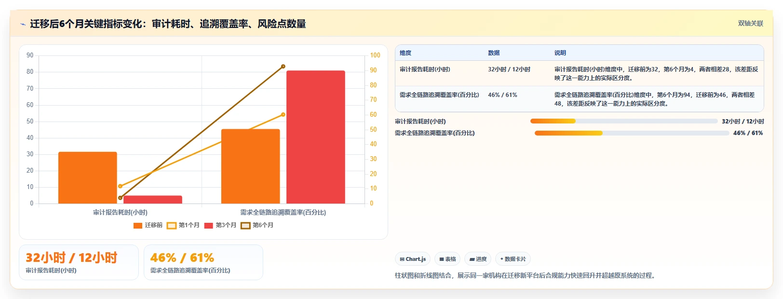Click the right axis tick 50
Viewport: 783px width, 299px height.
[x=373, y=129]
